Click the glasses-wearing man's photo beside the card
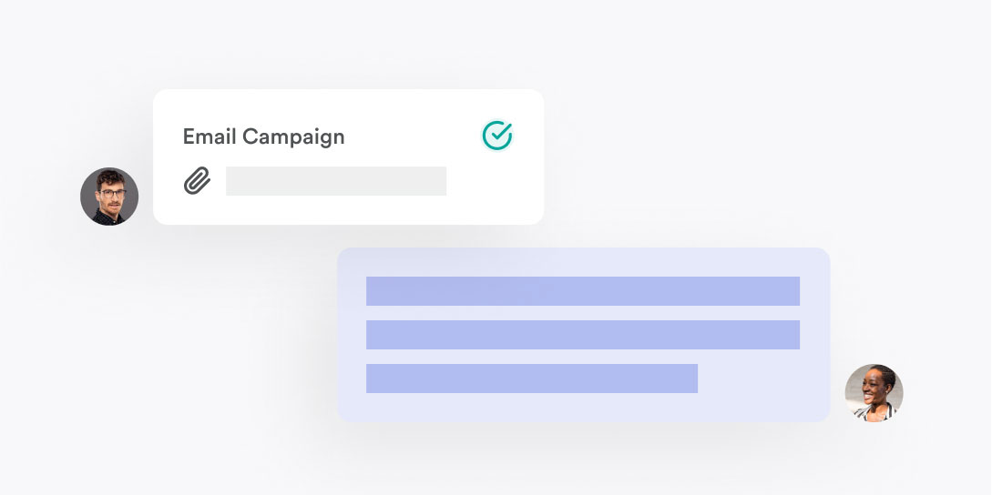The width and height of the screenshot is (992, 495). [x=109, y=196]
